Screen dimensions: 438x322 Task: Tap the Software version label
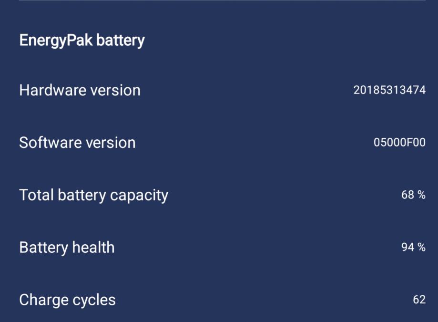[x=77, y=143]
